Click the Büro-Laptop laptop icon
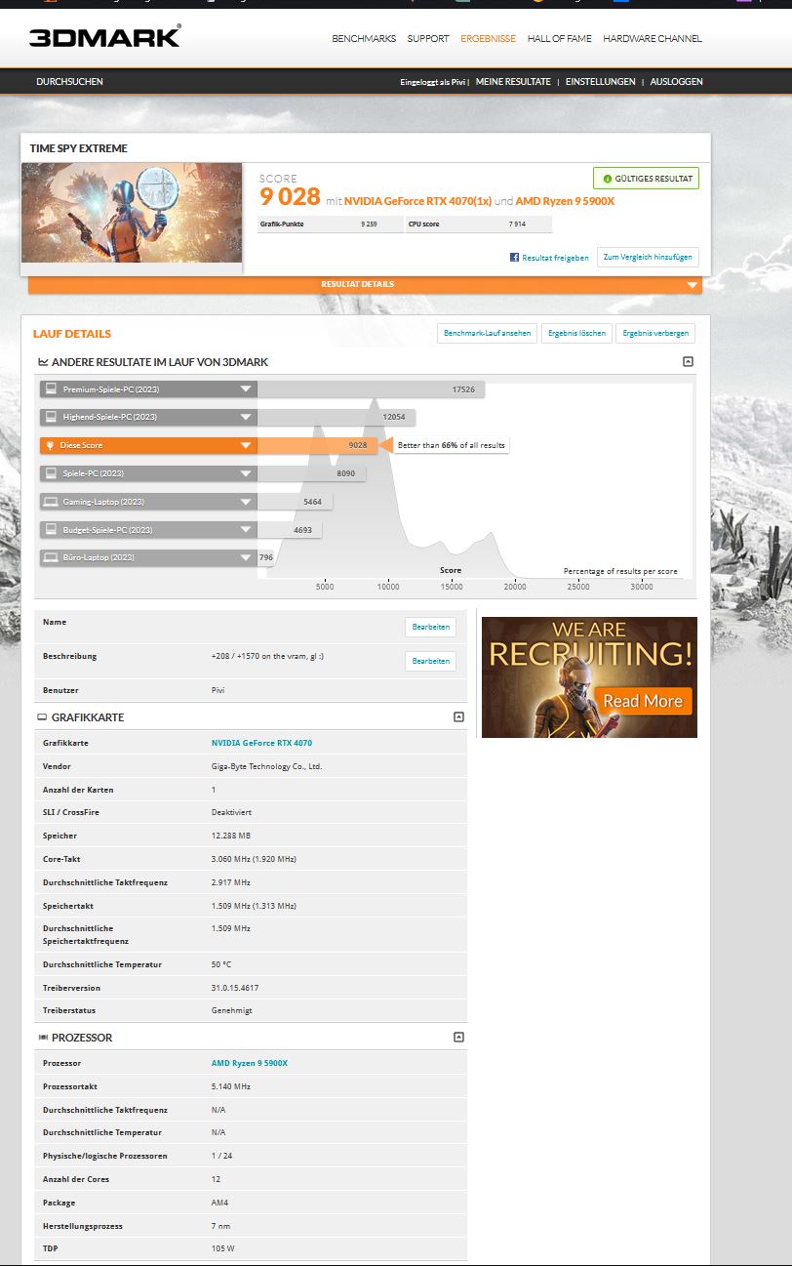The image size is (792, 1266). (50, 557)
